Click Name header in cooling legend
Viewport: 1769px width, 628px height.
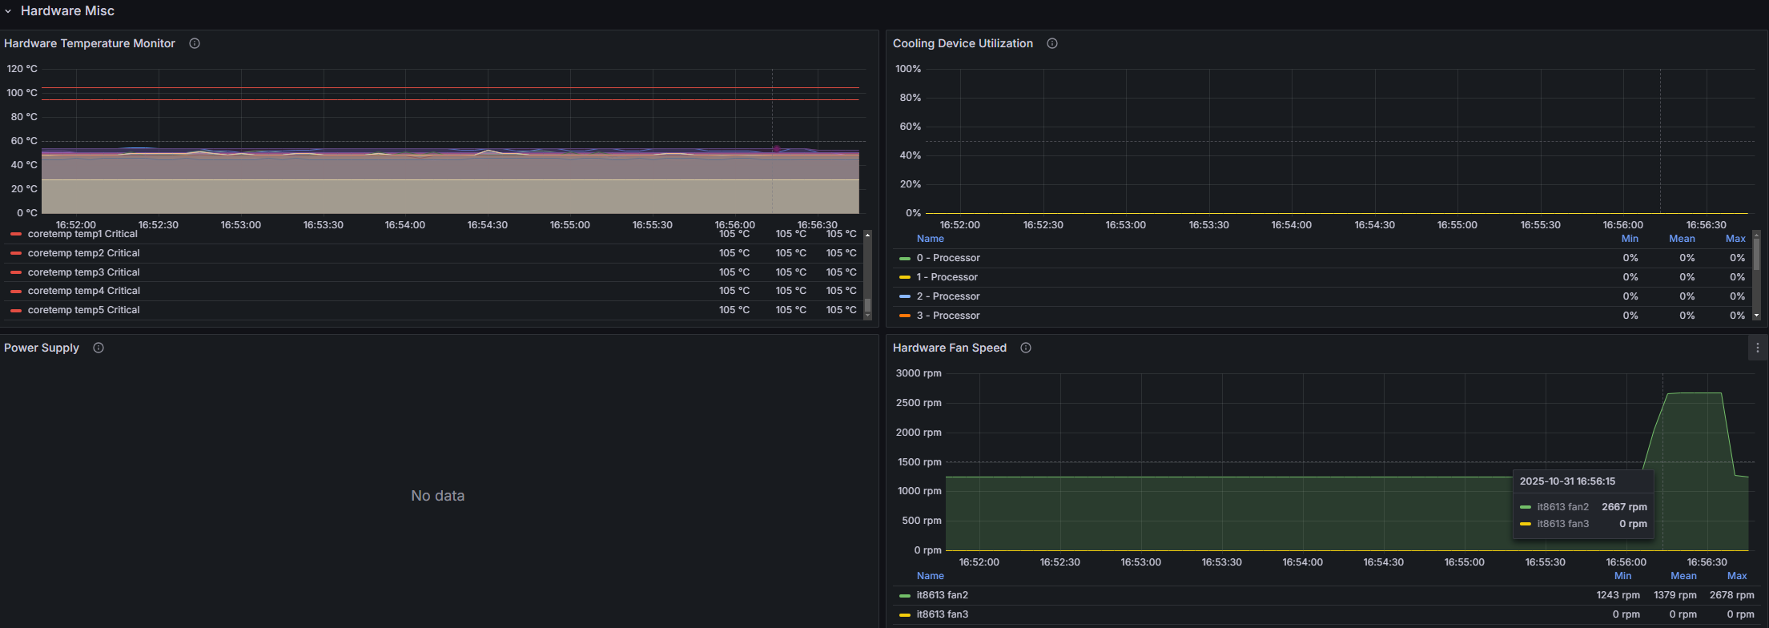click(930, 239)
